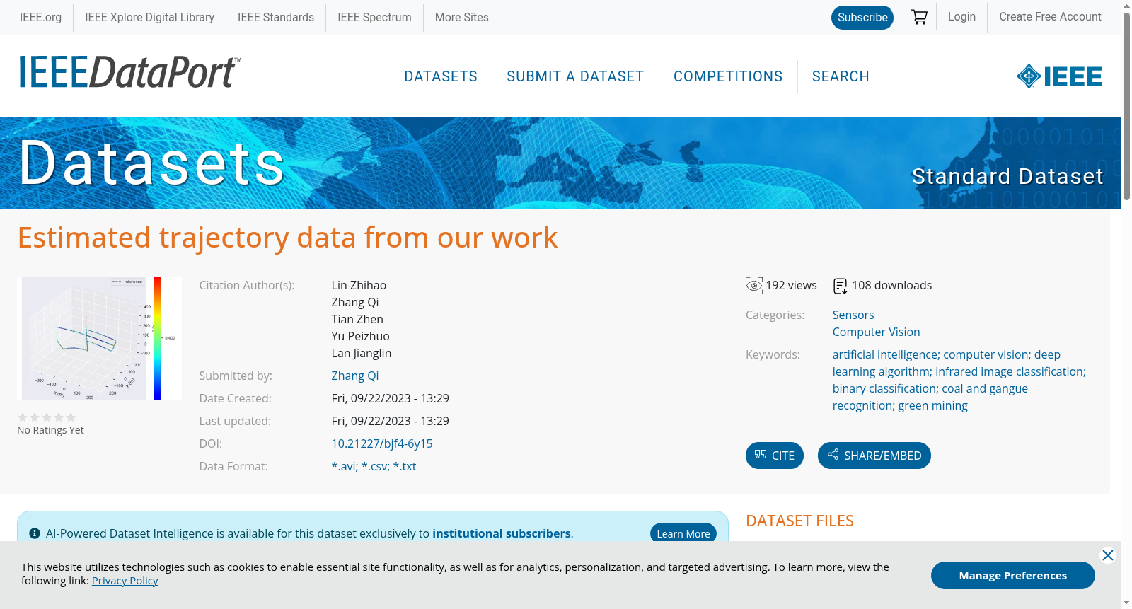Viewport: 1132px width, 609px height.
Task: Click author name Lin Zhihao
Action: click(359, 285)
